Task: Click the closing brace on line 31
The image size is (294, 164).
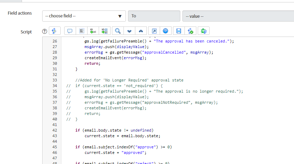Action: coord(76,69)
